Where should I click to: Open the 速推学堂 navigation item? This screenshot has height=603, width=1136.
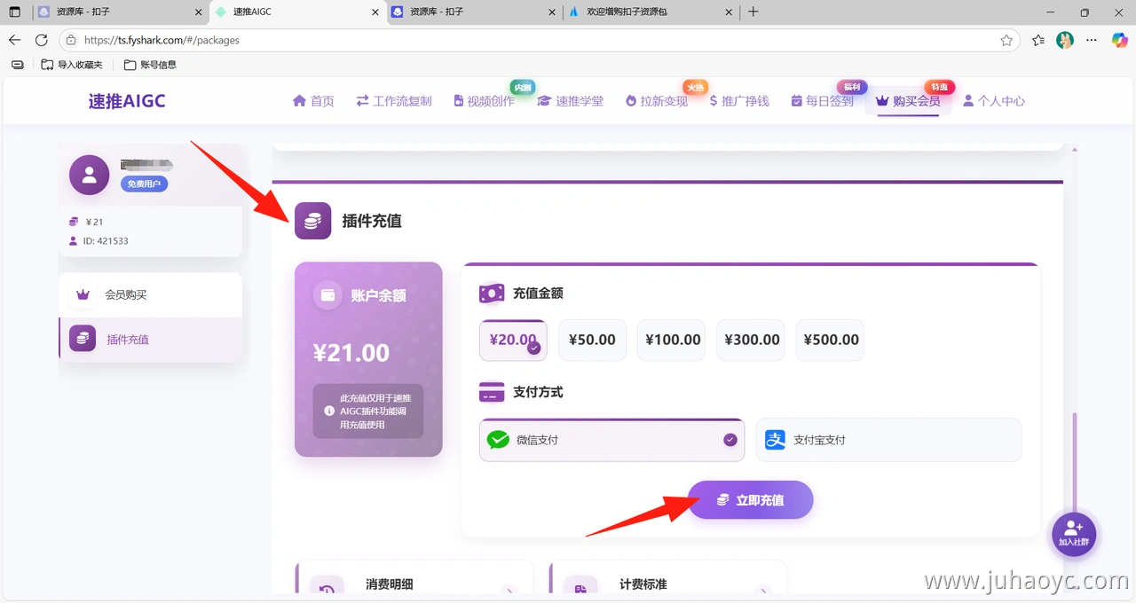[570, 101]
